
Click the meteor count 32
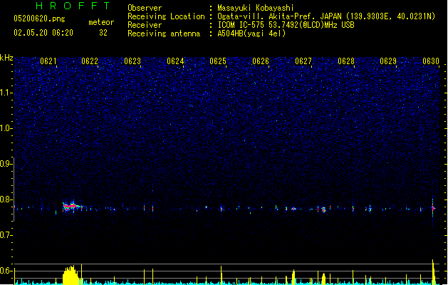pyautogui.click(x=103, y=33)
